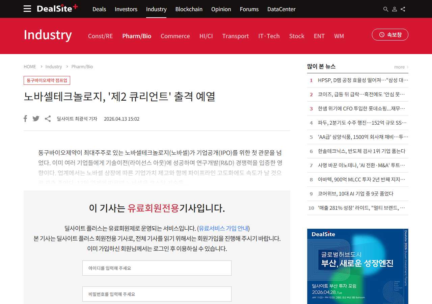Expand more popular news
The height and width of the screenshot is (304, 432).
coord(401,67)
